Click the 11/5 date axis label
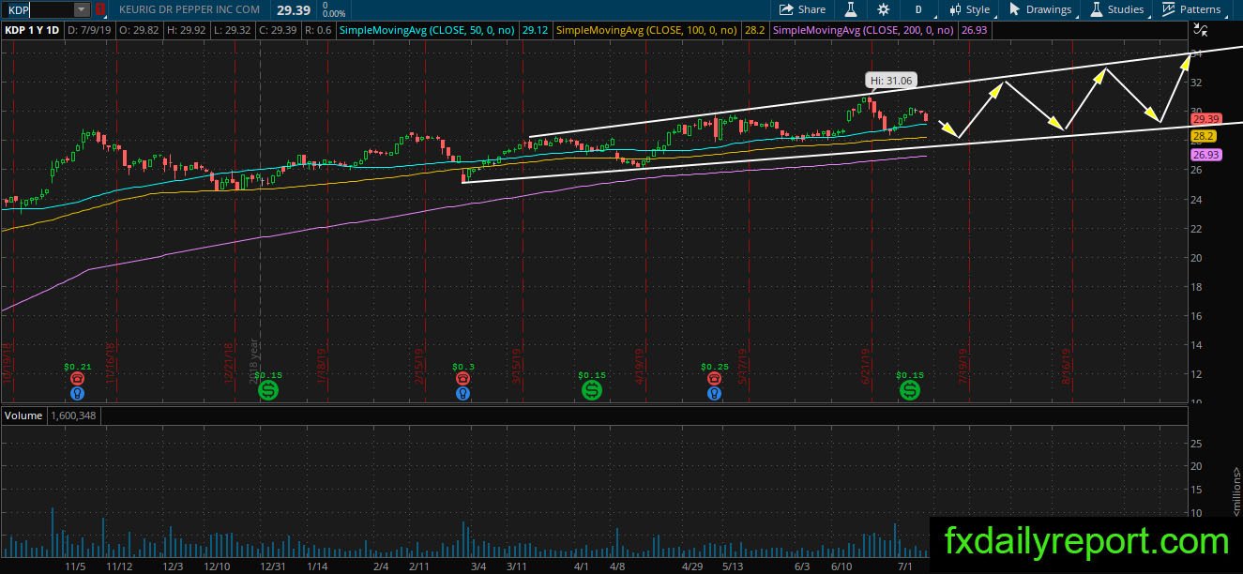 [76, 566]
